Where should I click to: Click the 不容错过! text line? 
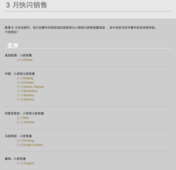tap(12, 32)
